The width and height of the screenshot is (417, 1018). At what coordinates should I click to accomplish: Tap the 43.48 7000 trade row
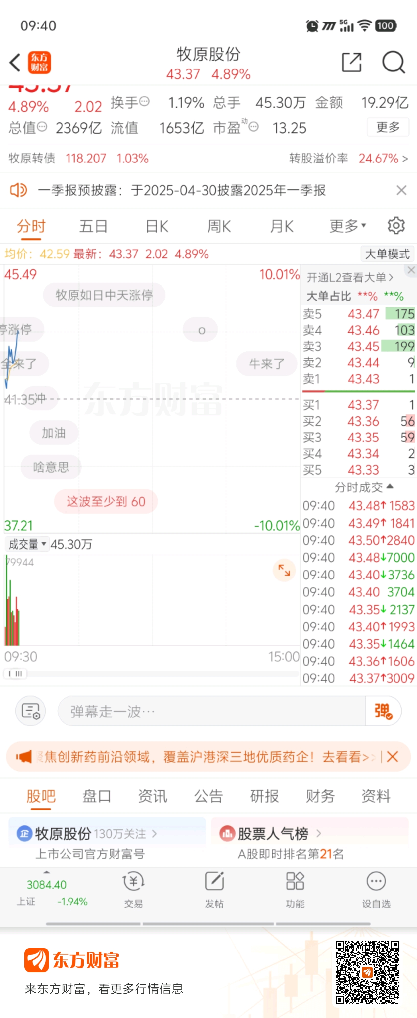point(358,557)
